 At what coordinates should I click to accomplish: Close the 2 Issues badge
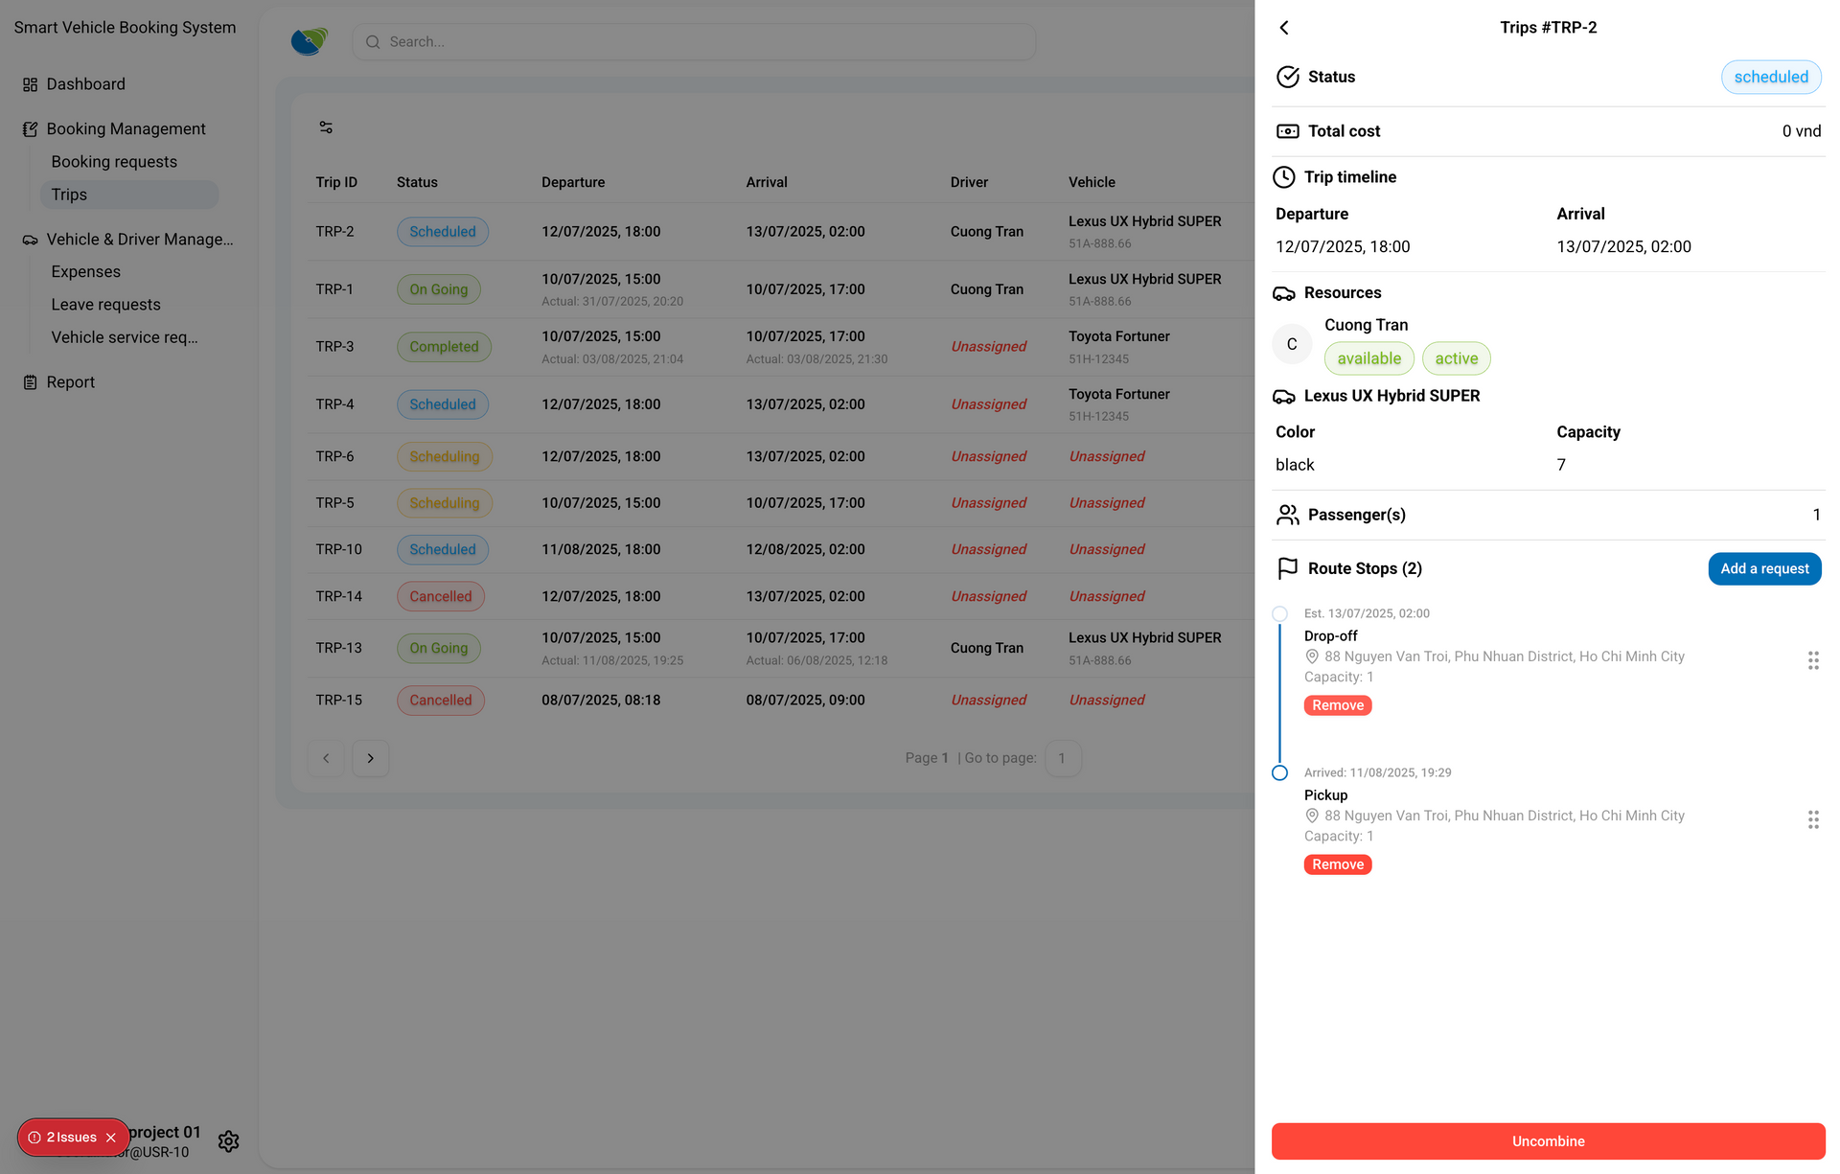pyautogui.click(x=111, y=1138)
